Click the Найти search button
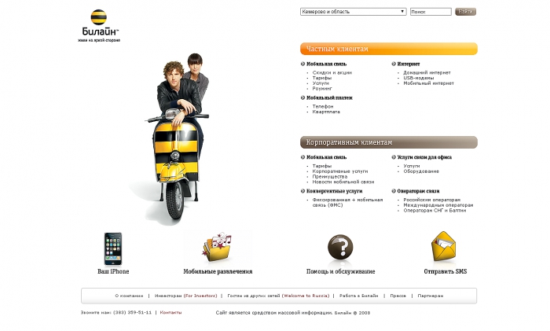550x331 pixels. [465, 12]
